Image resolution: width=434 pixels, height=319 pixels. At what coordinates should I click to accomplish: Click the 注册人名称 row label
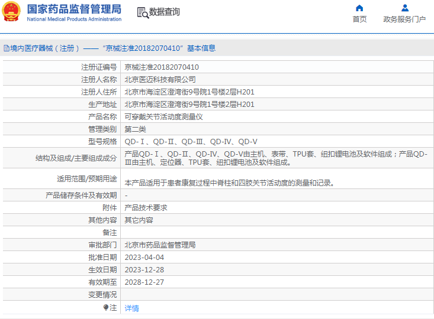pyautogui.click(x=99, y=80)
